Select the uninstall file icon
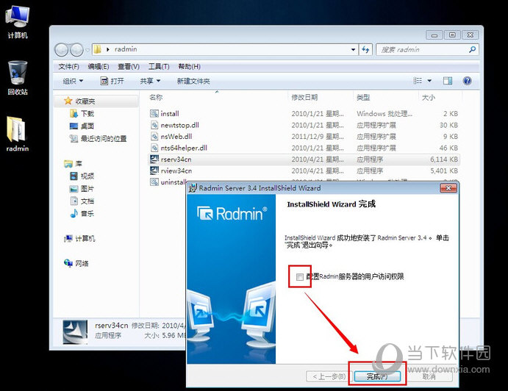The image size is (508, 391). coord(154,182)
